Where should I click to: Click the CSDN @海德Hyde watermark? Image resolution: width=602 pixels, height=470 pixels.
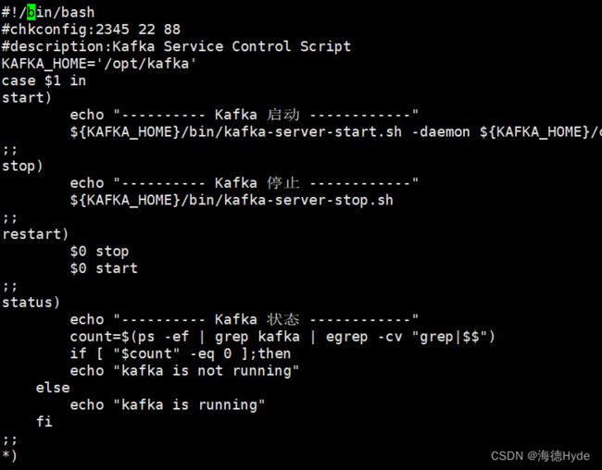pyautogui.click(x=540, y=456)
